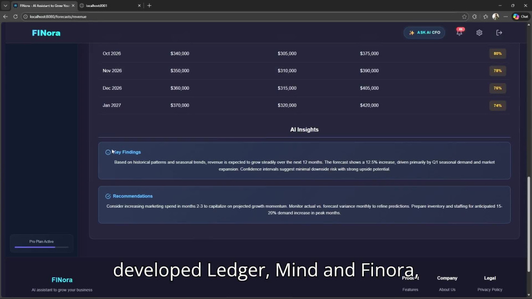Click the $375,000 upper bound value

point(369,54)
